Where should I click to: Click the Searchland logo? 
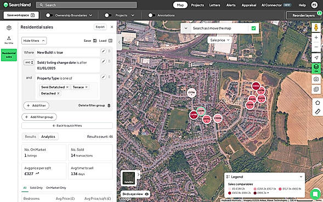(17, 5)
